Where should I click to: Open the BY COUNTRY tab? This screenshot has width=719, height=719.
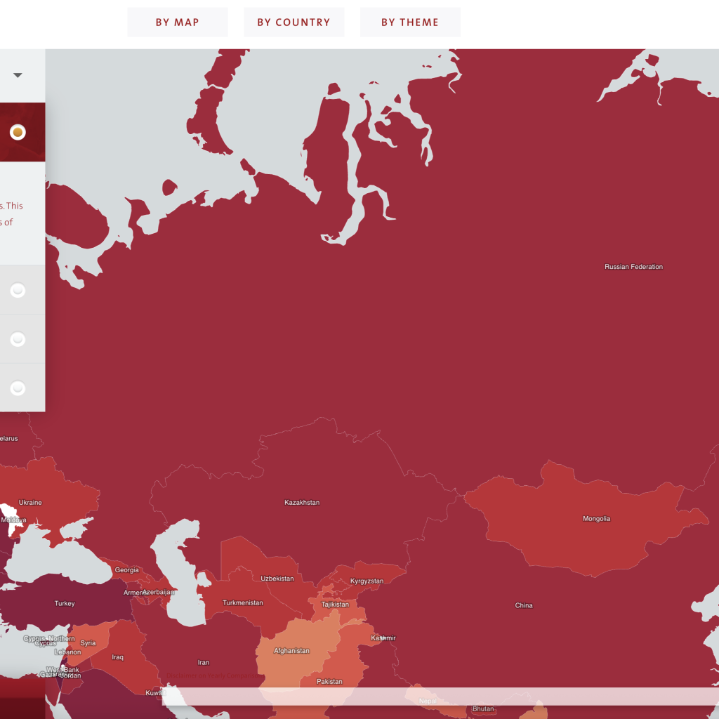pyautogui.click(x=293, y=22)
